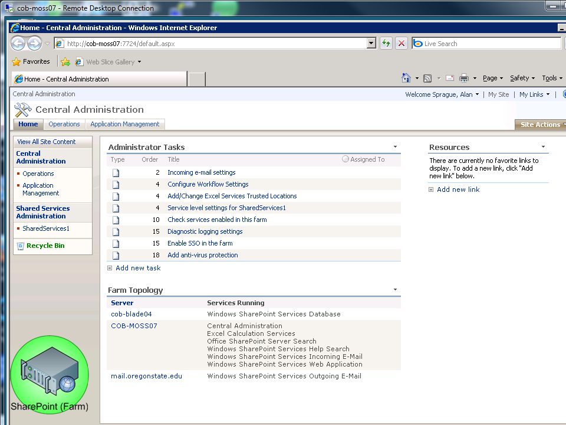Sort tasks by Order column header
Screen dimensions: 566x425
150,159
